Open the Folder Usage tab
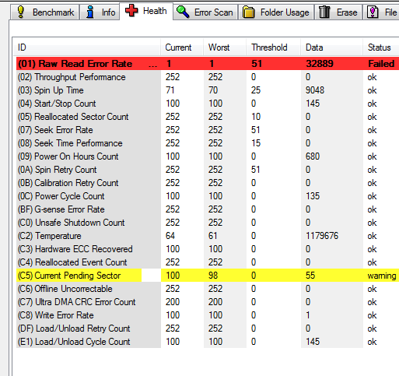This screenshot has height=376, width=399. 276,12
